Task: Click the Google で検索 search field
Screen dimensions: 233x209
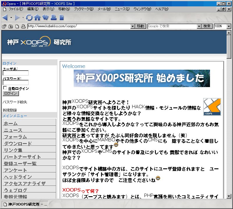Action: 172,26
